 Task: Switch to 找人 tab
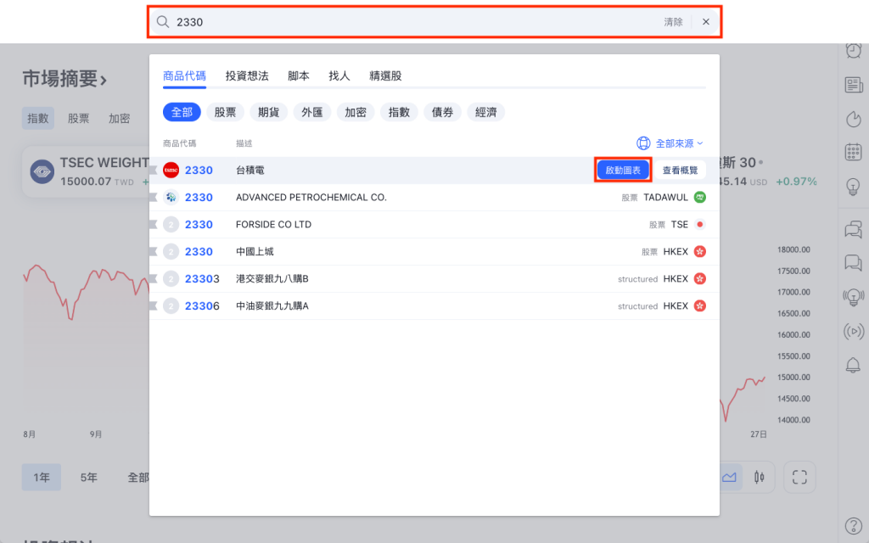tap(339, 76)
